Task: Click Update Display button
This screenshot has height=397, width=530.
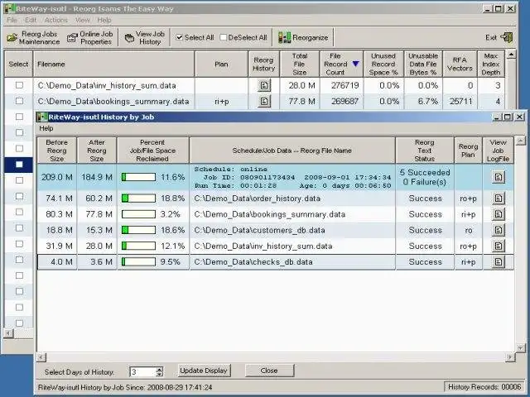Action: [x=204, y=371]
